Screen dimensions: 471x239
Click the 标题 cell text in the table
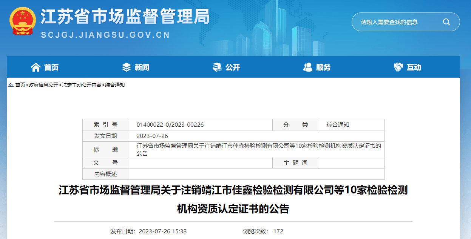[x=259, y=150]
